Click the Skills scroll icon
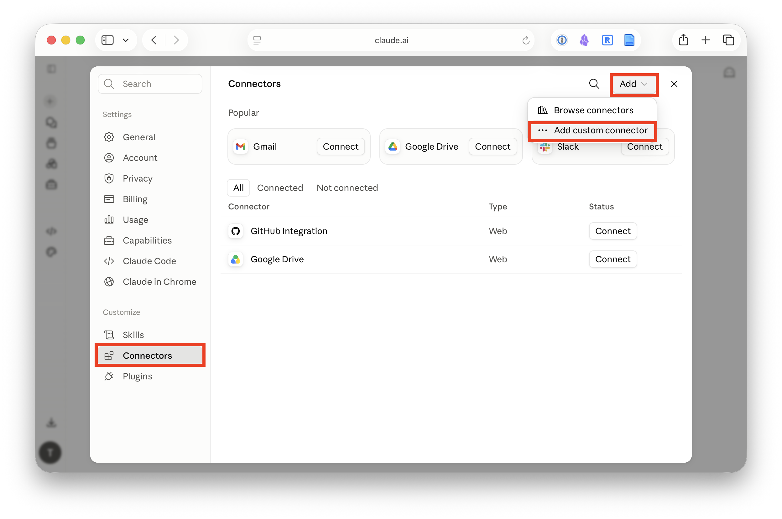The height and width of the screenshot is (519, 782). click(109, 335)
